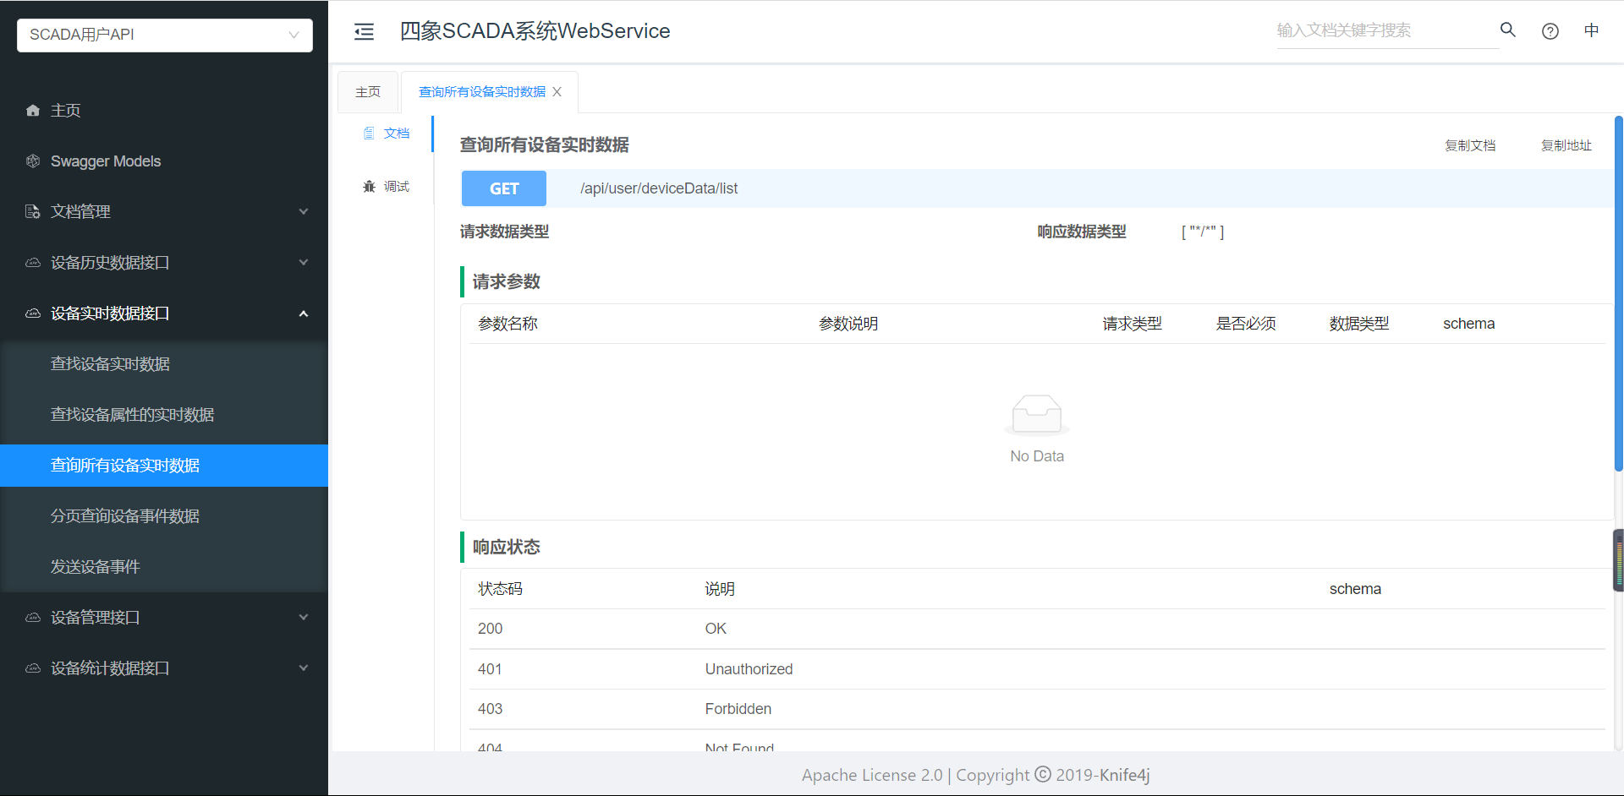Open the help question mark icon
The height and width of the screenshot is (796, 1624).
tap(1550, 31)
